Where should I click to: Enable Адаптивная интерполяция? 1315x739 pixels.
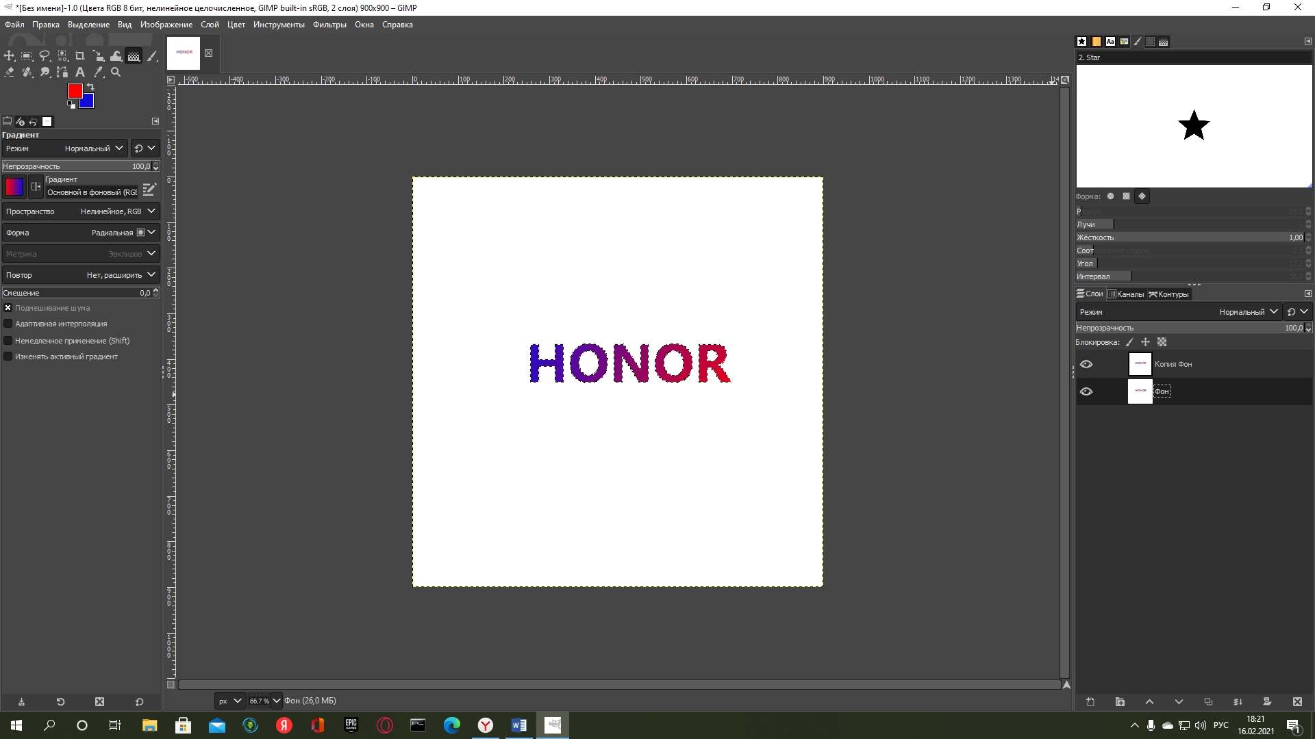tap(8, 324)
